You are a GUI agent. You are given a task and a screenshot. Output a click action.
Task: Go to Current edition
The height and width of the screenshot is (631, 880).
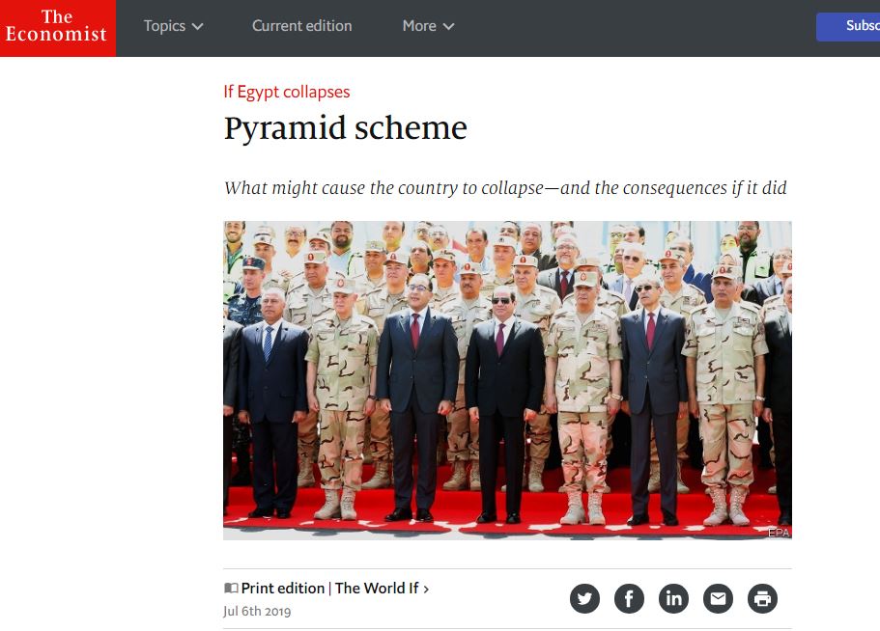(302, 26)
